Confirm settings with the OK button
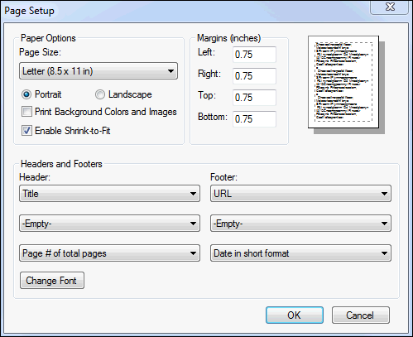This screenshot has width=413, height=337. [295, 315]
